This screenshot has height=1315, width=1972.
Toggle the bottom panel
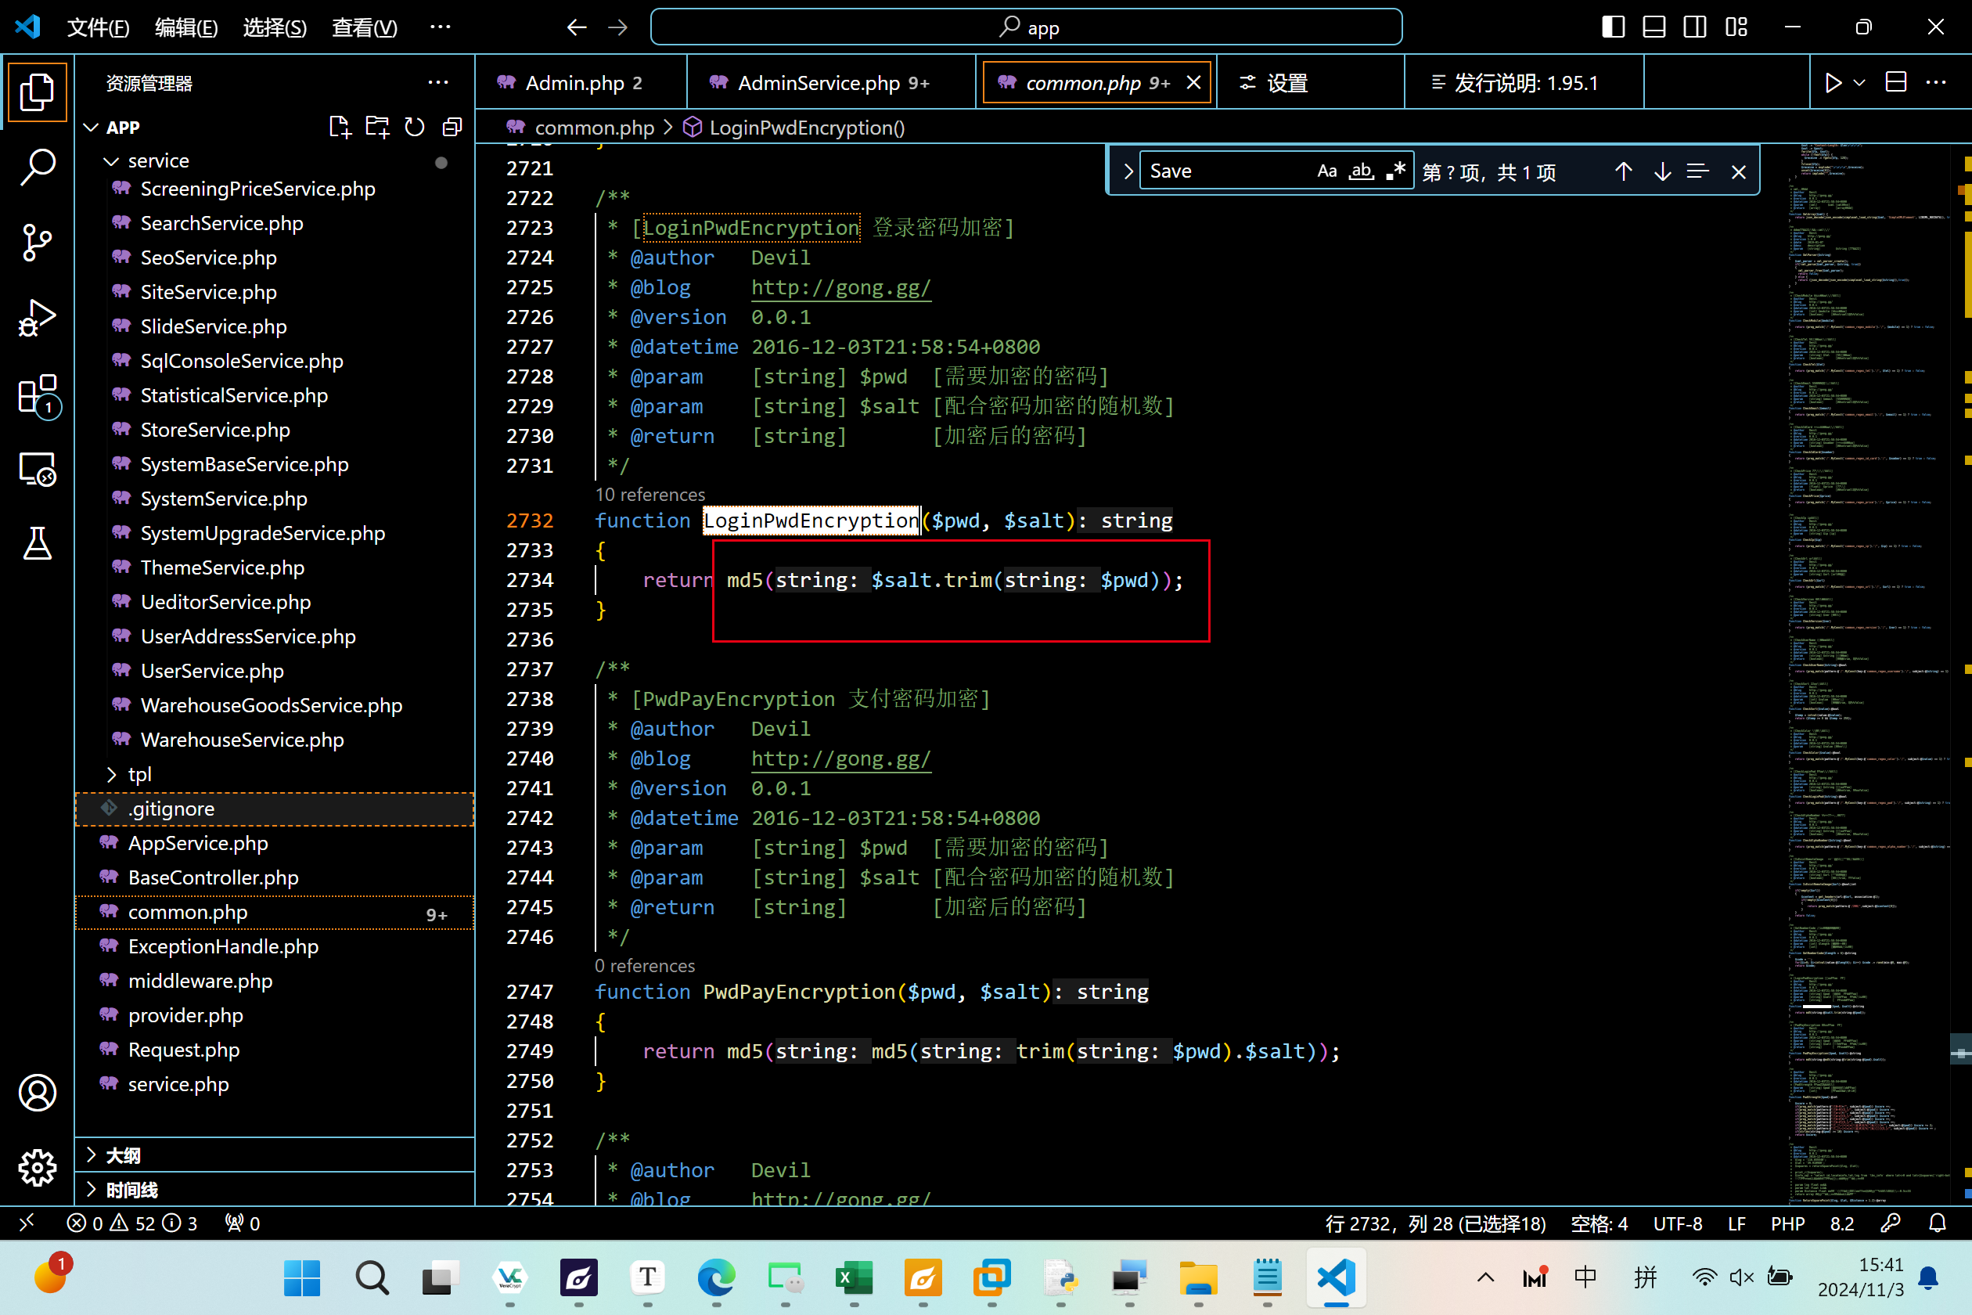[1654, 27]
